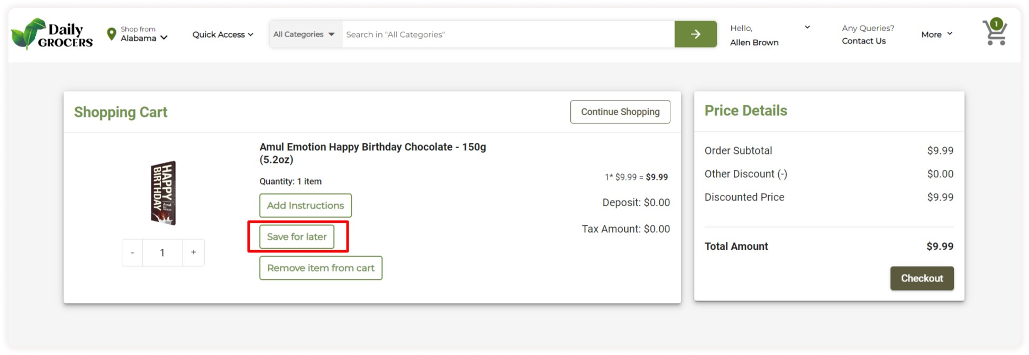Screen dimensions: 1029x355
Task: Click the Add Instructions button
Action: click(305, 205)
